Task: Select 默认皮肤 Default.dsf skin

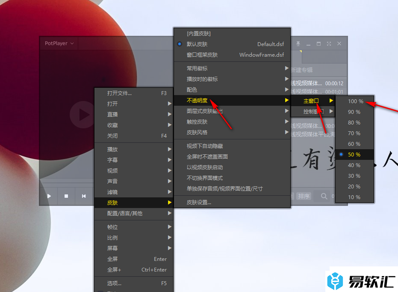Action: pos(232,44)
